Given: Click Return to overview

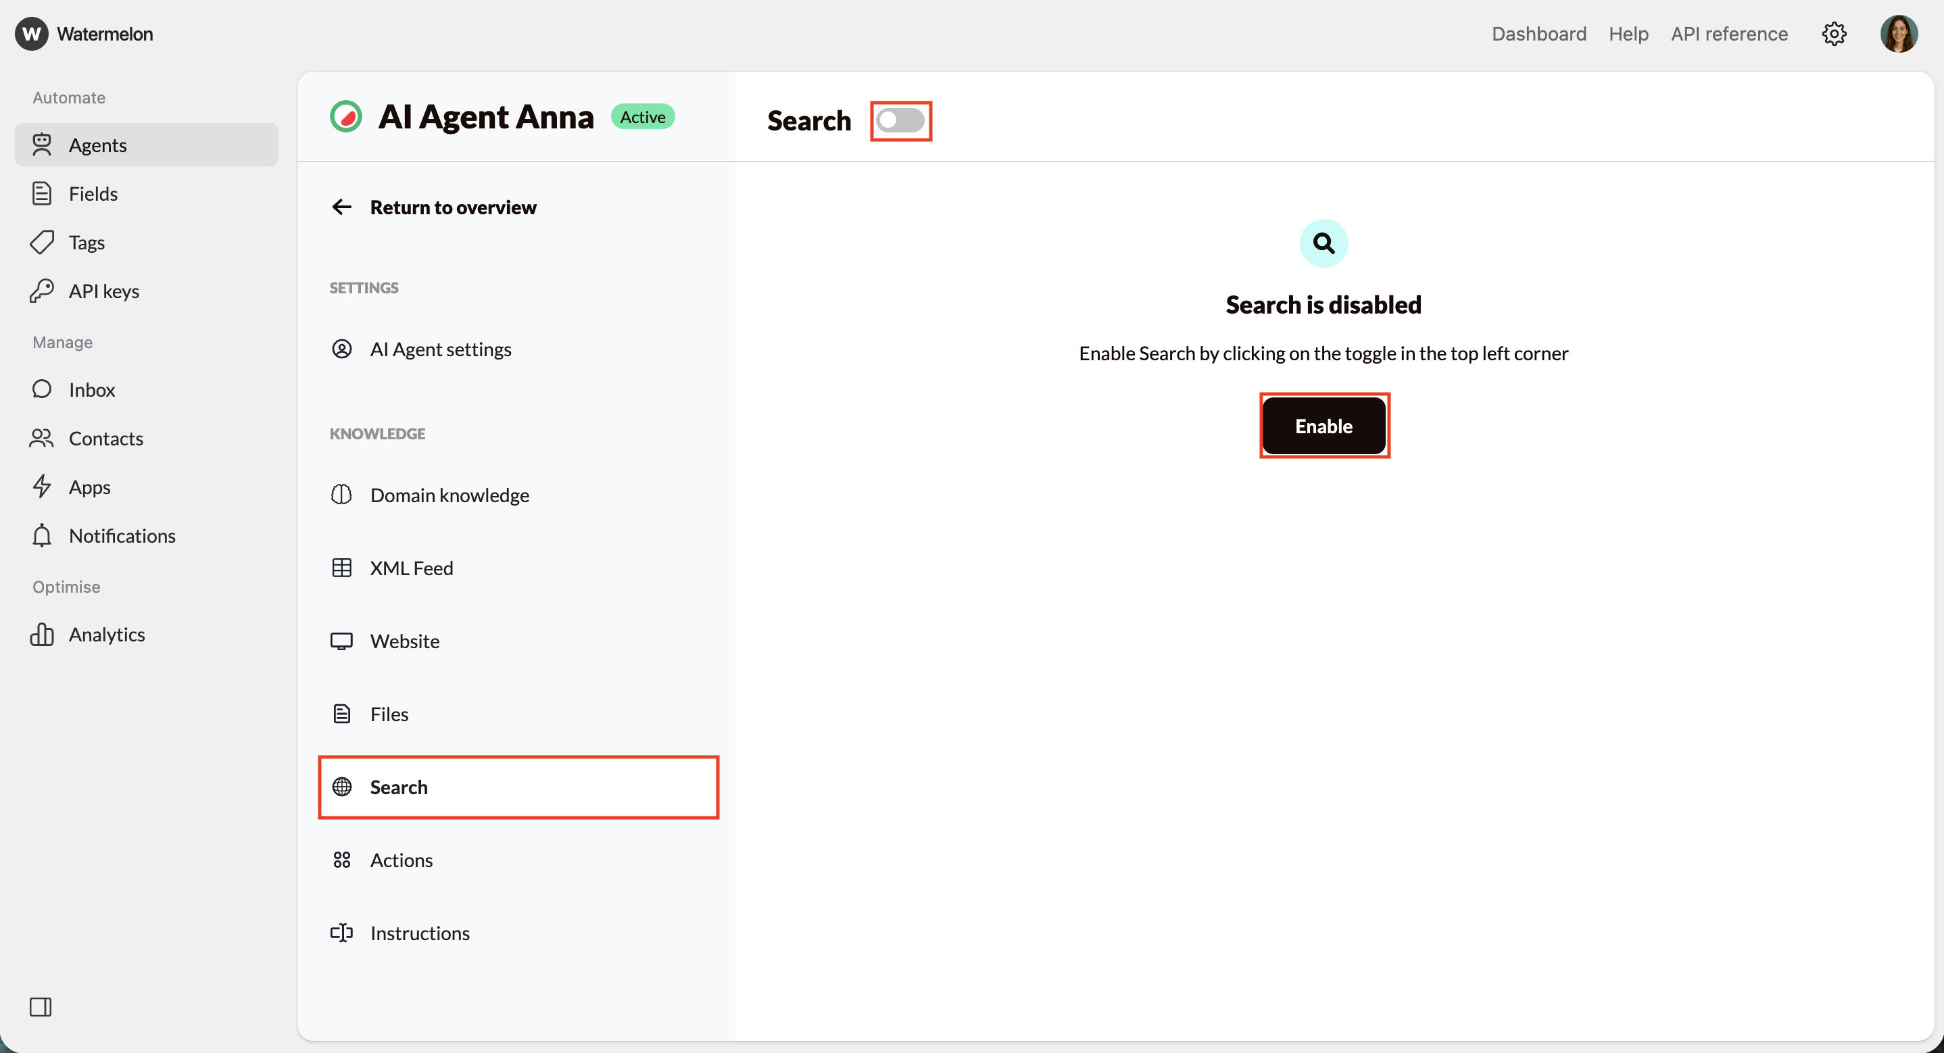Looking at the screenshot, I should (x=453, y=207).
